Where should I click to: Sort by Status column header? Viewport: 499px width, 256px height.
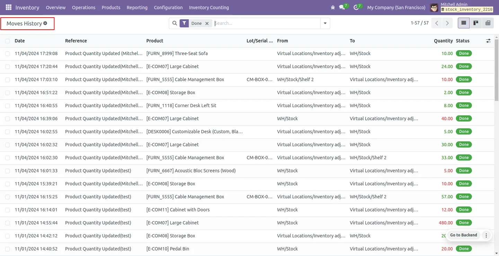pyautogui.click(x=463, y=41)
